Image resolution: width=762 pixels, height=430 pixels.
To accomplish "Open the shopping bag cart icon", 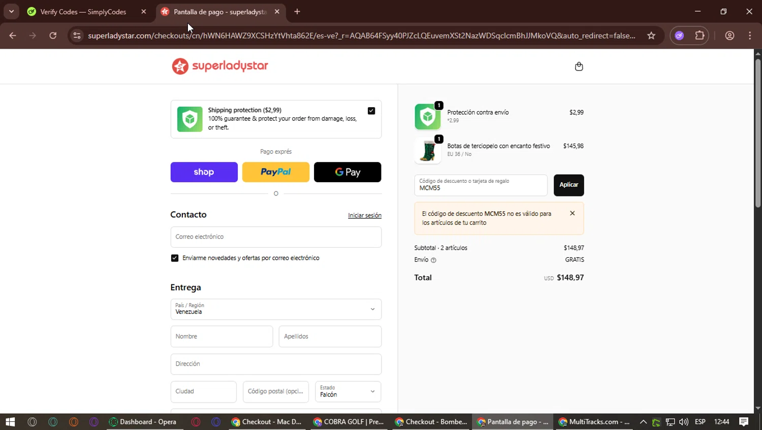I will pos(579,67).
